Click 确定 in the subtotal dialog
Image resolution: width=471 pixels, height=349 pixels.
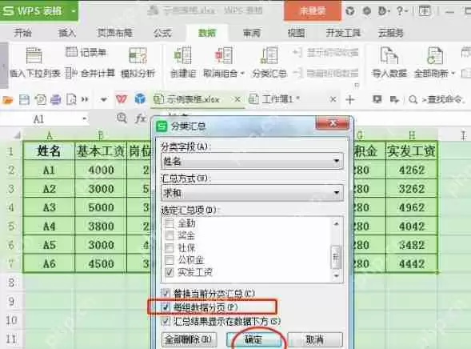pyautogui.click(x=254, y=339)
